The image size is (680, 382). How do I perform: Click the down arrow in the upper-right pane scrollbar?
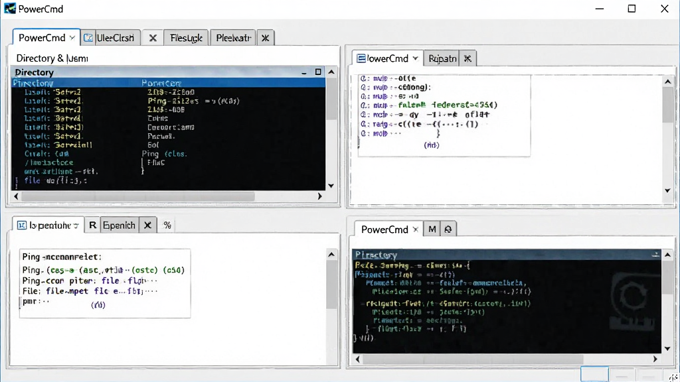pos(668,190)
